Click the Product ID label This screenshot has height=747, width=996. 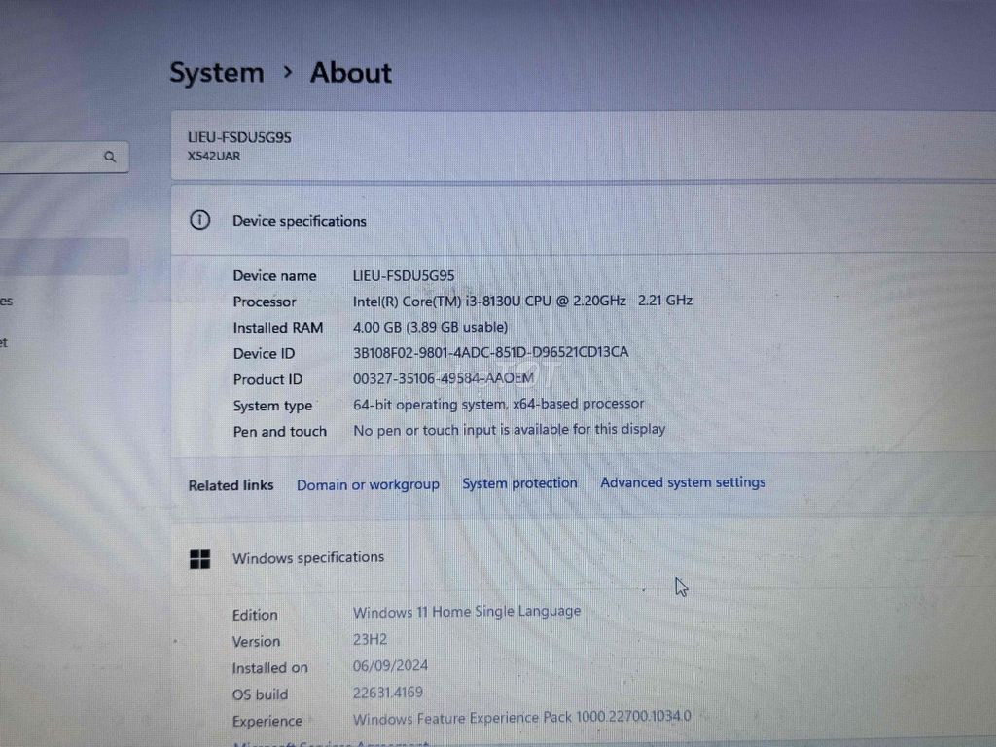(267, 380)
